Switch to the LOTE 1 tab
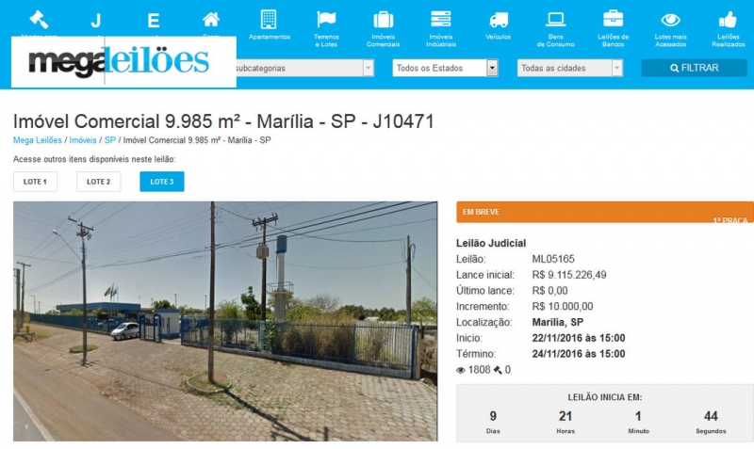The height and width of the screenshot is (449, 754). pyautogui.click(x=35, y=182)
